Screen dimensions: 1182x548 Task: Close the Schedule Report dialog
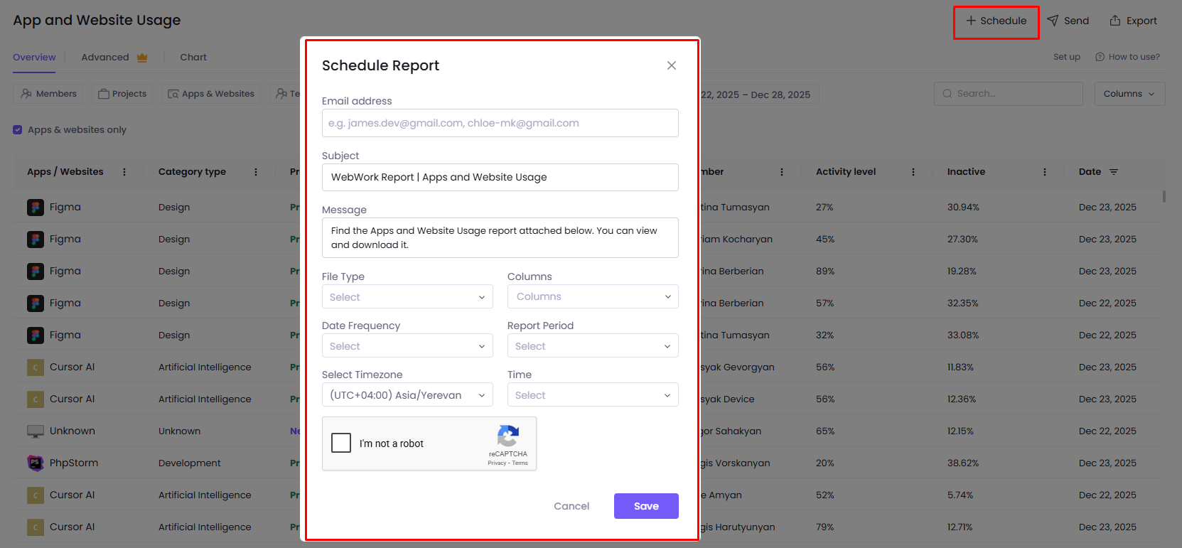coord(671,65)
